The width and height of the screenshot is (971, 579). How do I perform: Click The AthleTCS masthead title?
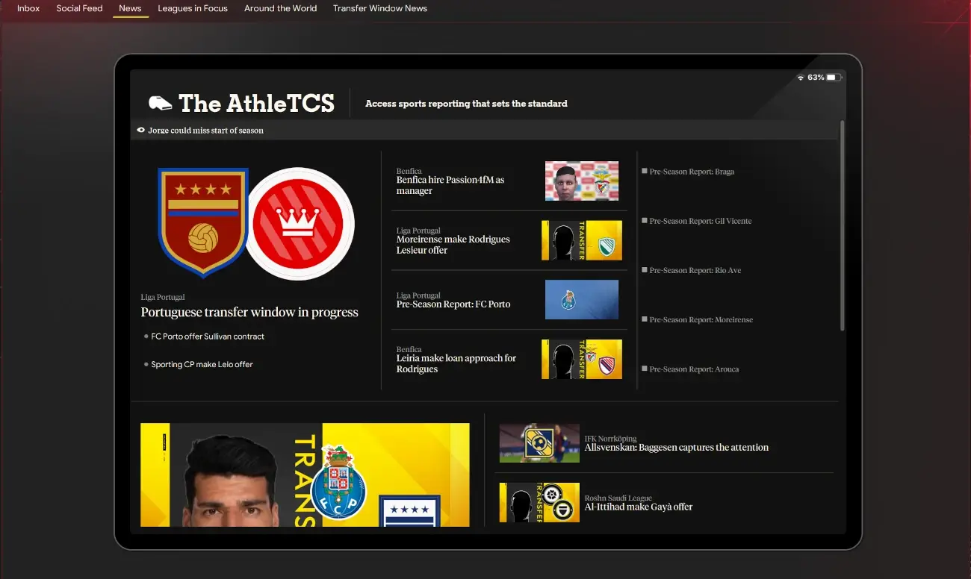pyautogui.click(x=256, y=103)
